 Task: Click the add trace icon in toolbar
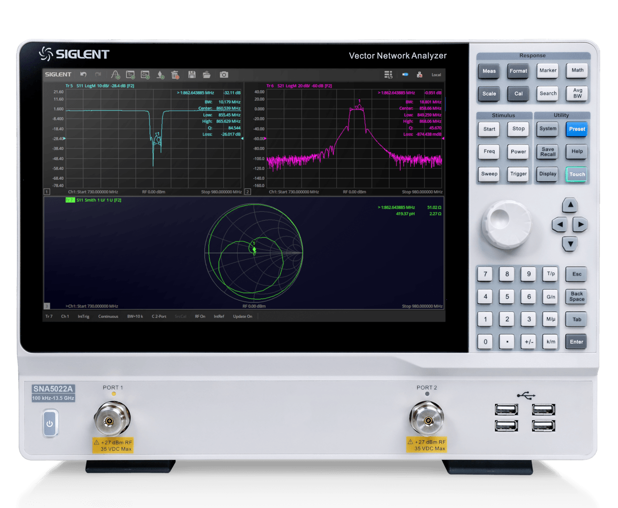click(x=130, y=75)
